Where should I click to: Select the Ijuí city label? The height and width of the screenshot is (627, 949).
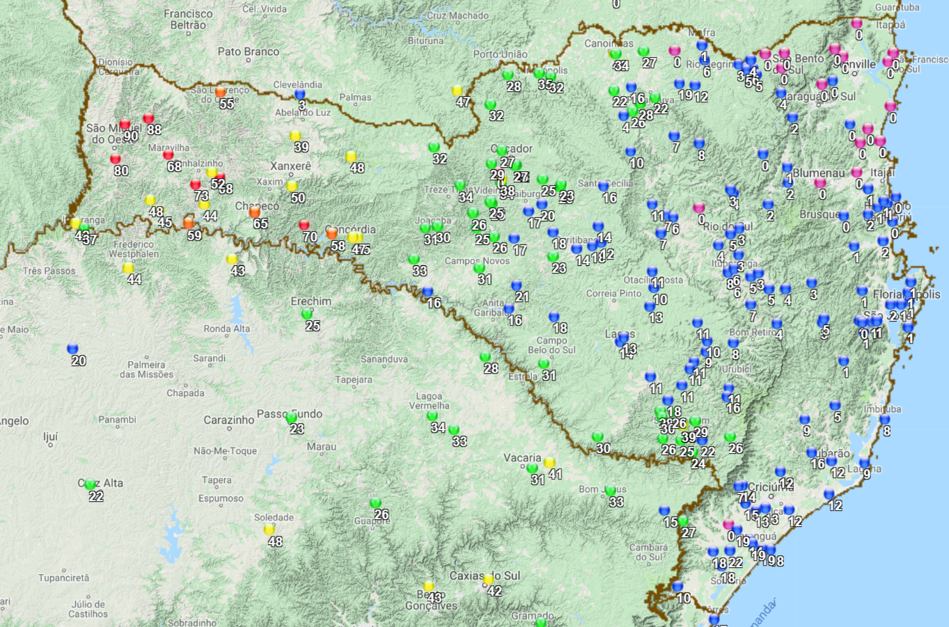coord(50,438)
